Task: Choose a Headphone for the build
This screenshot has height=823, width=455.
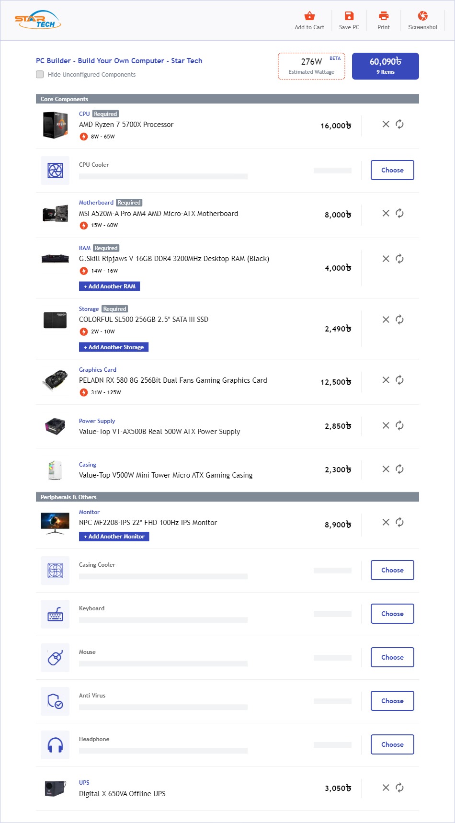Action: 392,745
